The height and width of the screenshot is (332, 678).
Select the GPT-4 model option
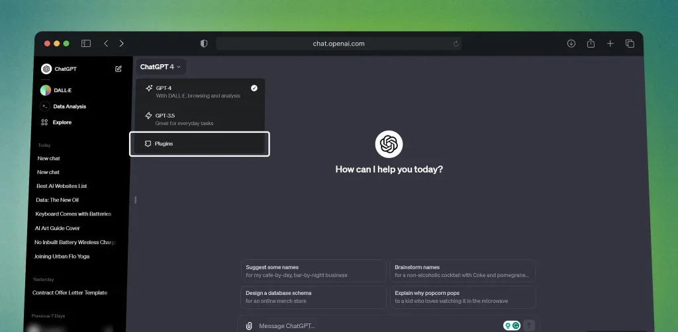(200, 91)
